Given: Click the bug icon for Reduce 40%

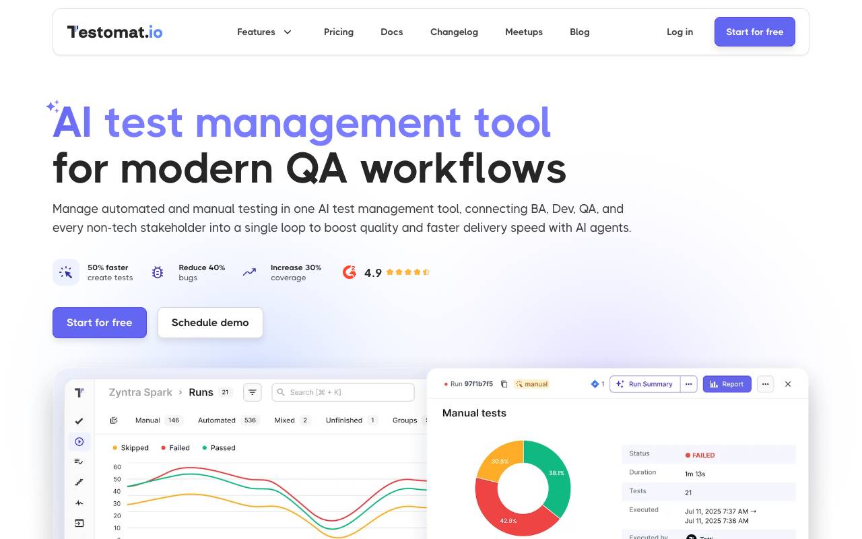Looking at the screenshot, I should coord(158,272).
